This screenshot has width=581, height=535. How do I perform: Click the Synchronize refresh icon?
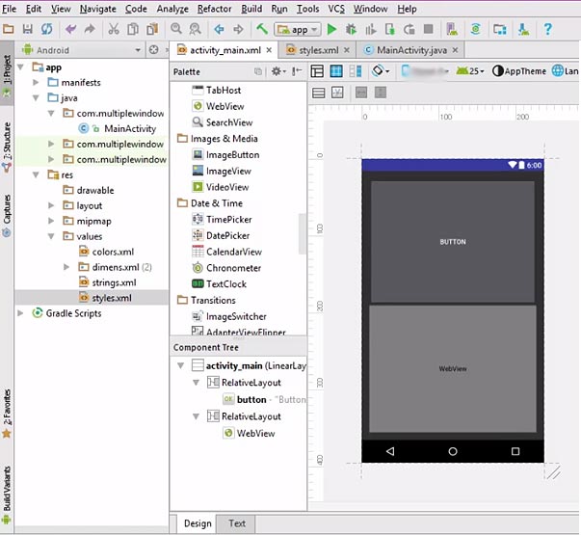[46, 29]
